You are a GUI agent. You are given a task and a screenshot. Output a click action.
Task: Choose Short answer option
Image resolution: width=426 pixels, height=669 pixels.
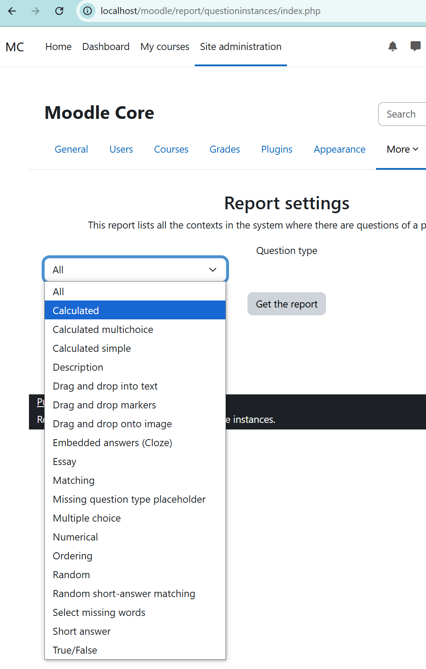pyautogui.click(x=135, y=631)
